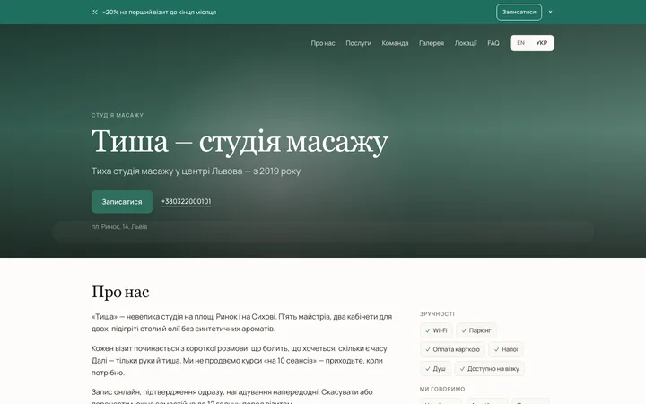The width and height of the screenshot is (646, 404).
Task: Click the Тиша — студія масажу headline
Action: click(x=240, y=142)
